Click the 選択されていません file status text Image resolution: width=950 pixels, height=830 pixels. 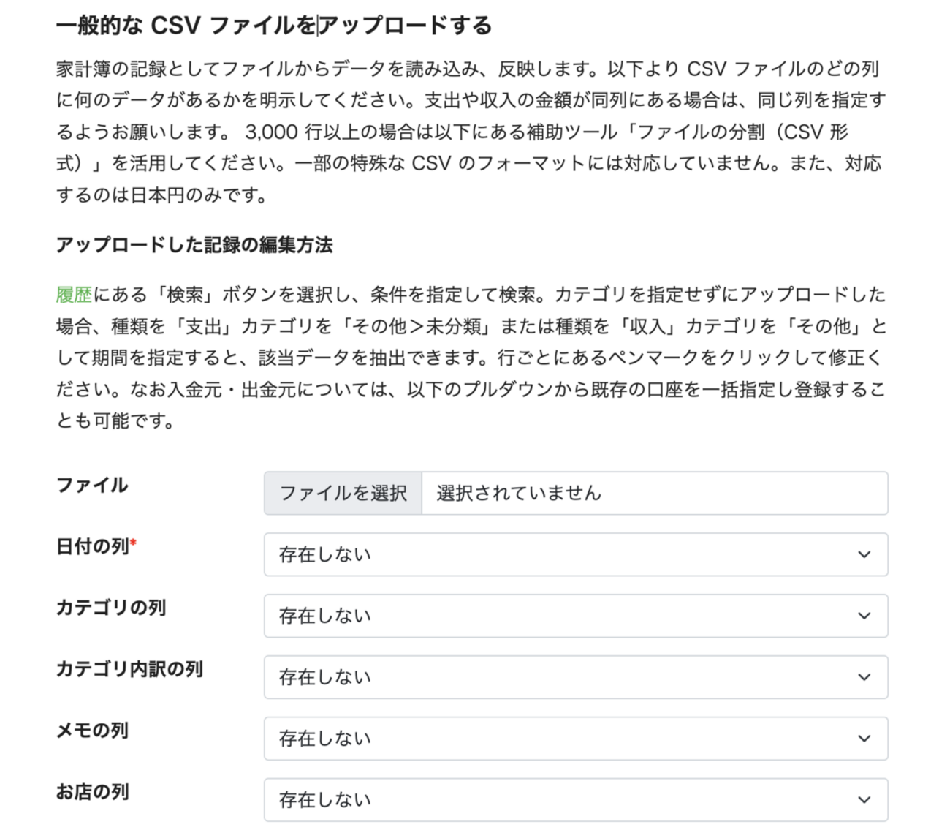tap(519, 494)
